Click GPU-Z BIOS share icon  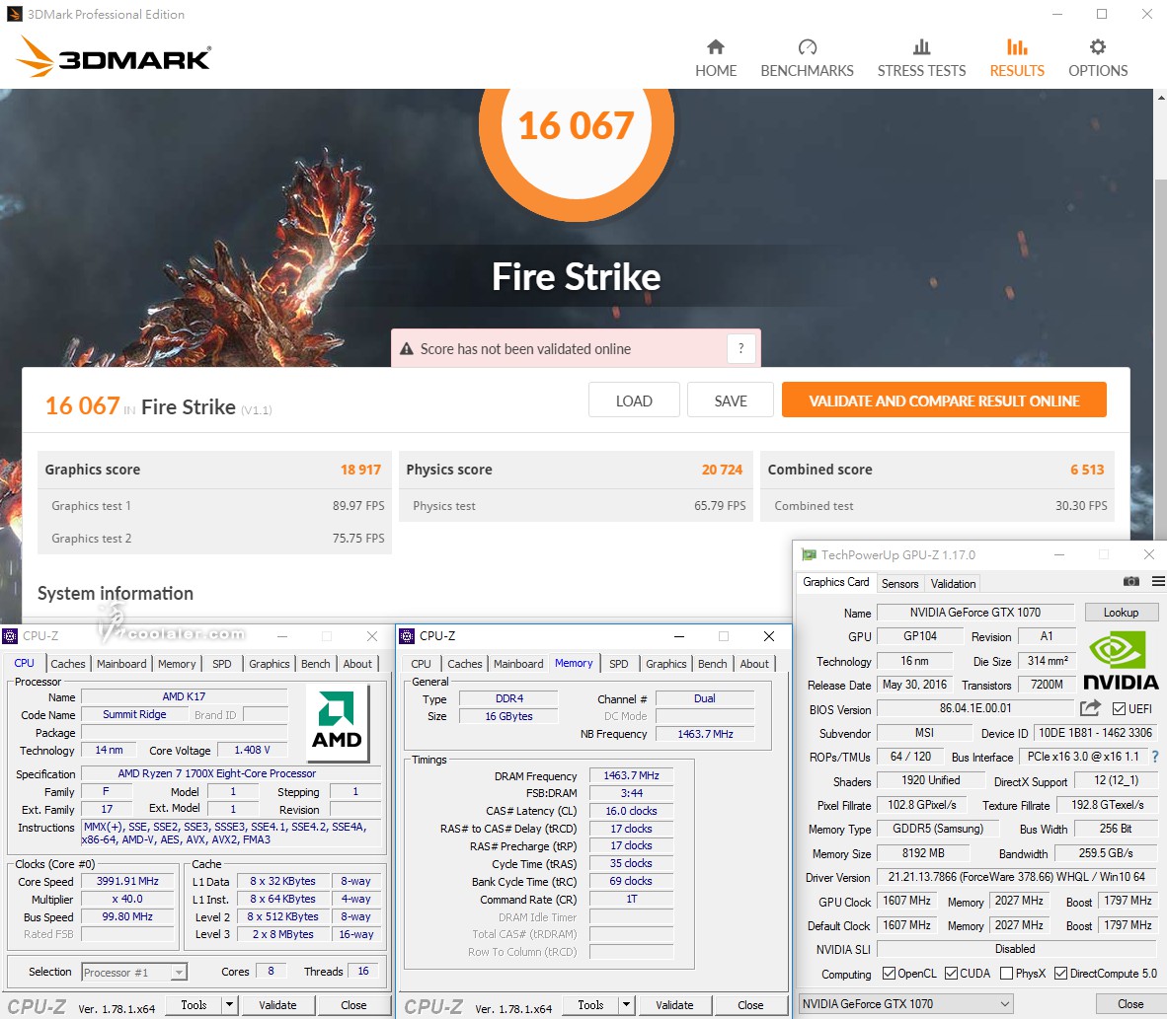(1090, 708)
